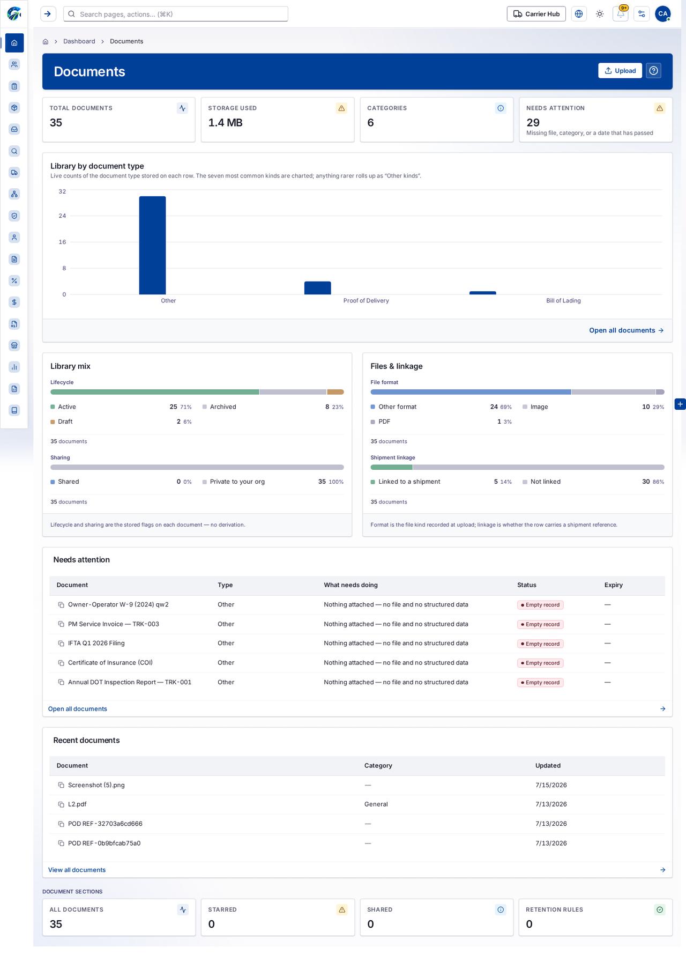686x954 pixels.
Task: Click the help question mark icon
Action: point(653,71)
